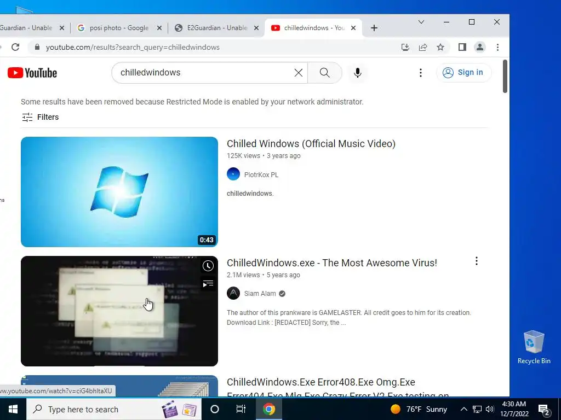Click the 125K views text
The height and width of the screenshot is (420, 561).
pyautogui.click(x=243, y=156)
